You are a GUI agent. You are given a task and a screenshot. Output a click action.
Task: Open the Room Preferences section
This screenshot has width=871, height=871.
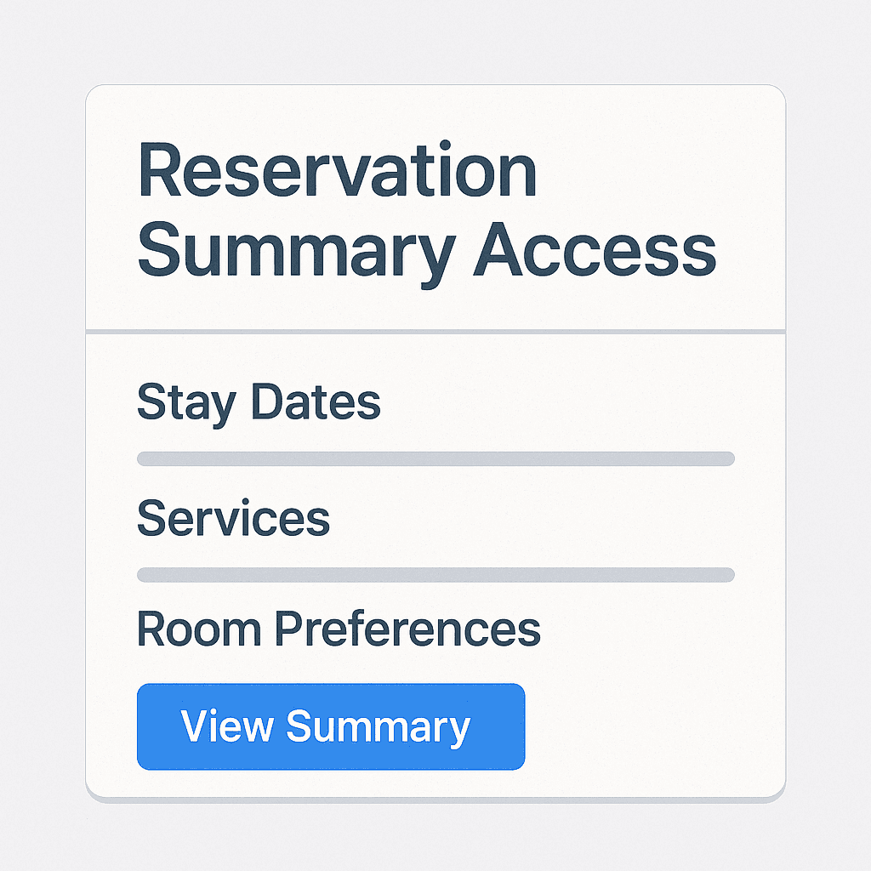point(339,629)
